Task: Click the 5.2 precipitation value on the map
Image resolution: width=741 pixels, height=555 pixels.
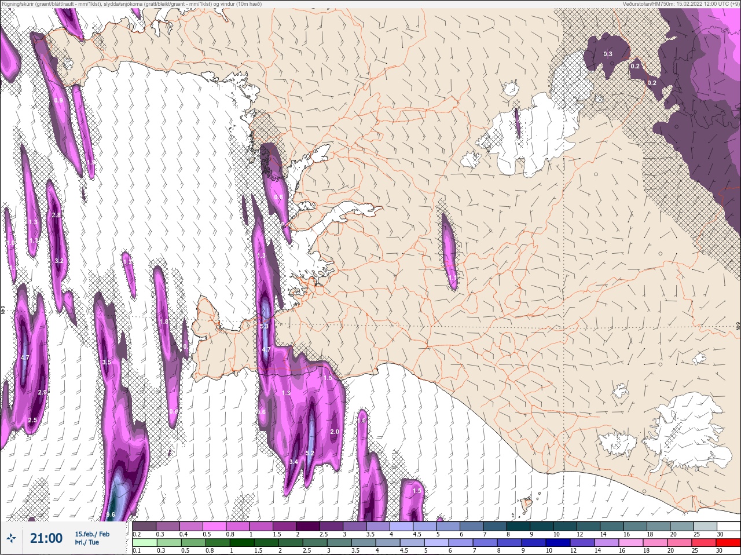Action: pyautogui.click(x=309, y=453)
